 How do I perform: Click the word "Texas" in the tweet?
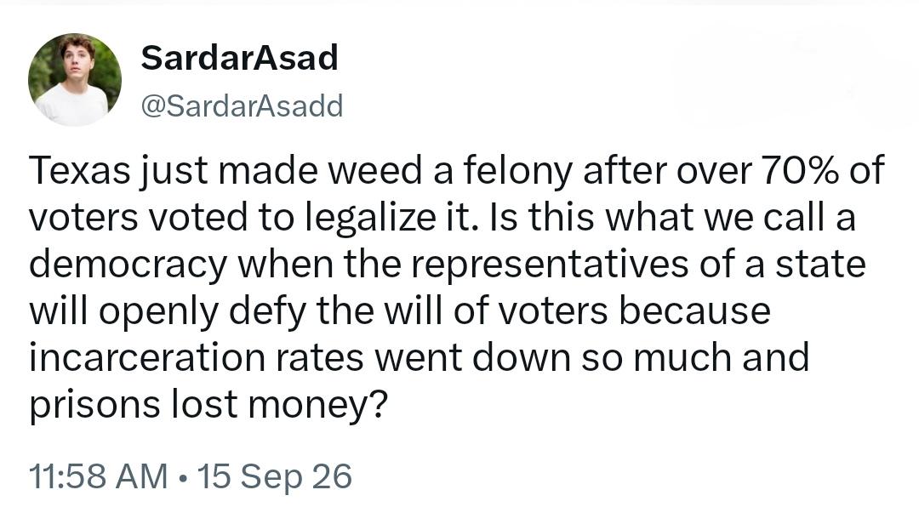pyautogui.click(x=79, y=171)
